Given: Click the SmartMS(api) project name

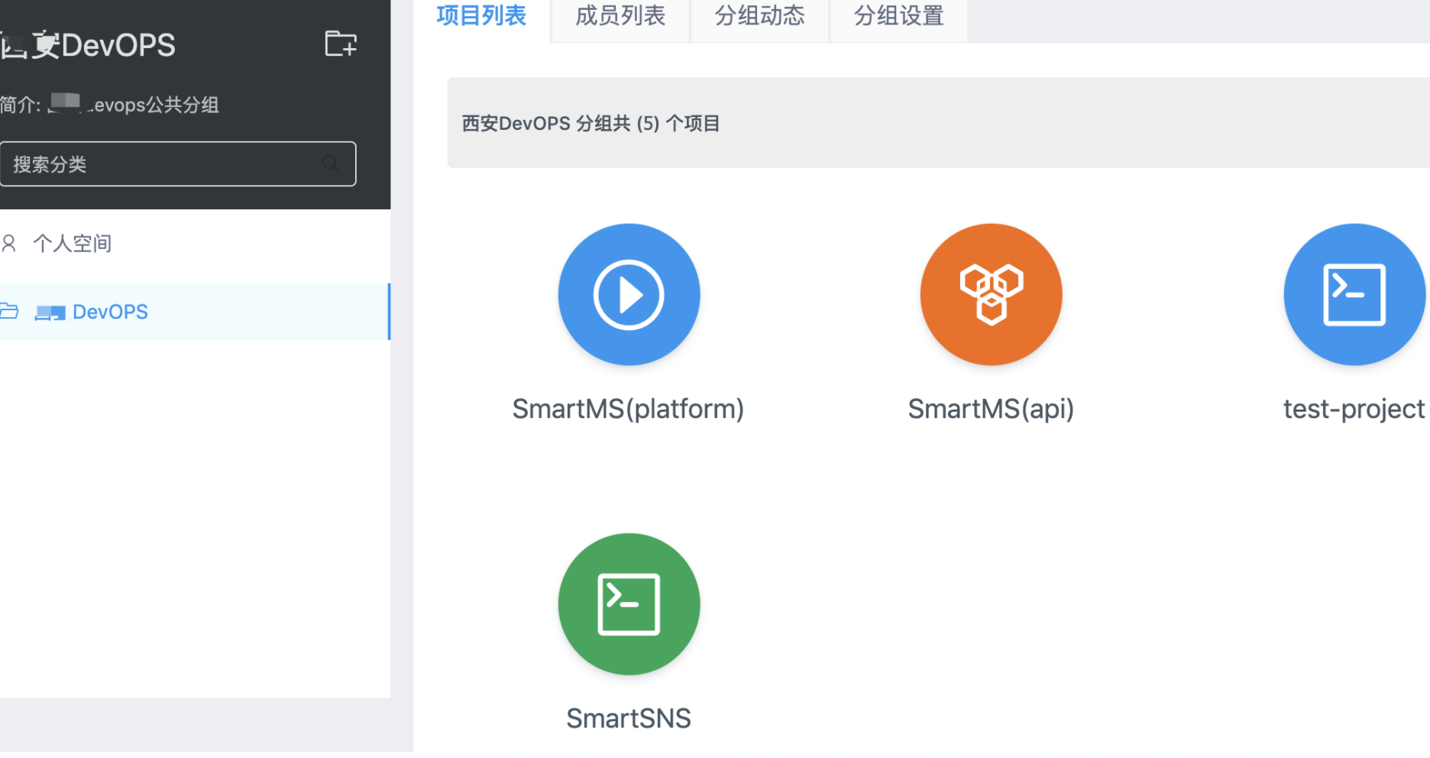Looking at the screenshot, I should pyautogui.click(x=991, y=409).
